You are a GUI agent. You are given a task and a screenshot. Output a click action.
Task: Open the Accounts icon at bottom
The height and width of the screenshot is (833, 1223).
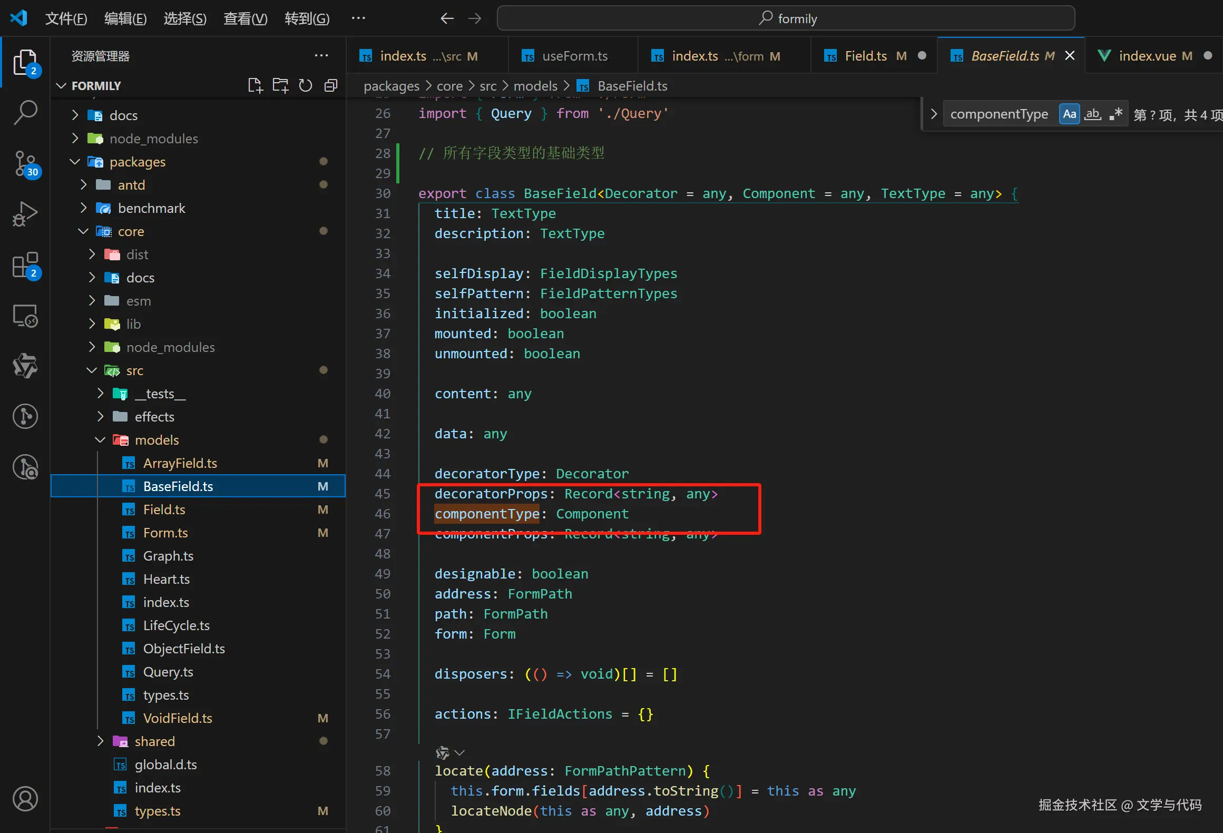[25, 799]
